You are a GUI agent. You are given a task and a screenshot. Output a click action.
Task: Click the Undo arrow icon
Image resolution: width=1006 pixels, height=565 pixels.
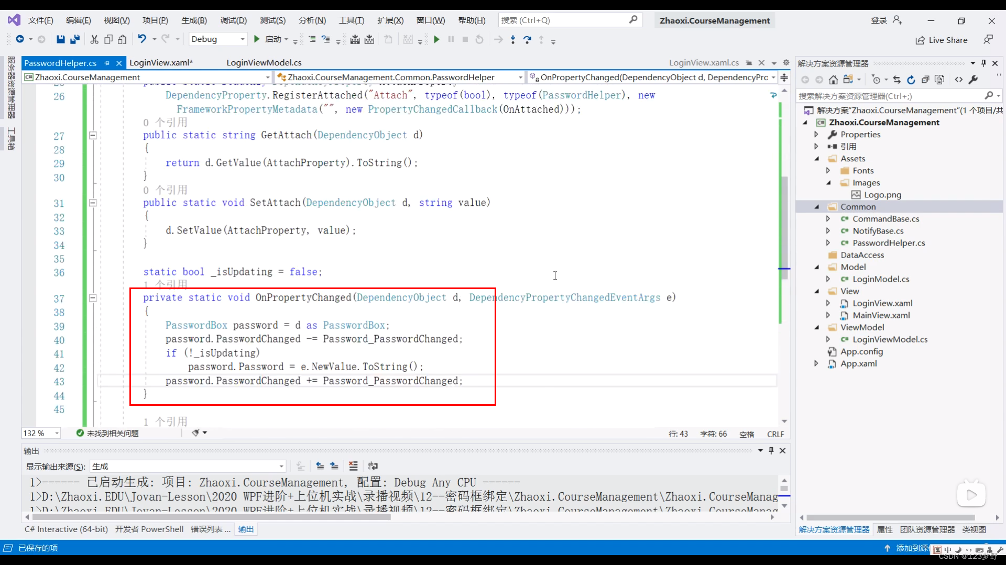click(x=141, y=39)
